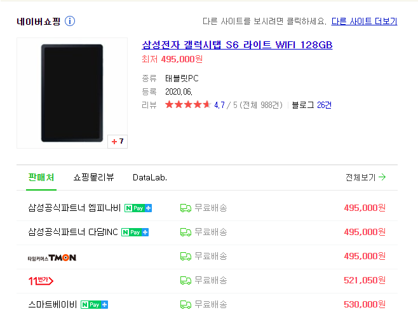Open the 삼성전자 갤럭시탭 S6 라이트 product title
This screenshot has width=418, height=324.
[237, 45]
